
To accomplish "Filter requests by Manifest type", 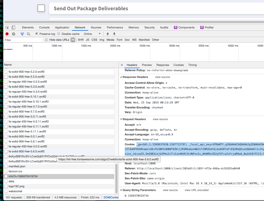I will pyautogui.click(x=144, y=40).
